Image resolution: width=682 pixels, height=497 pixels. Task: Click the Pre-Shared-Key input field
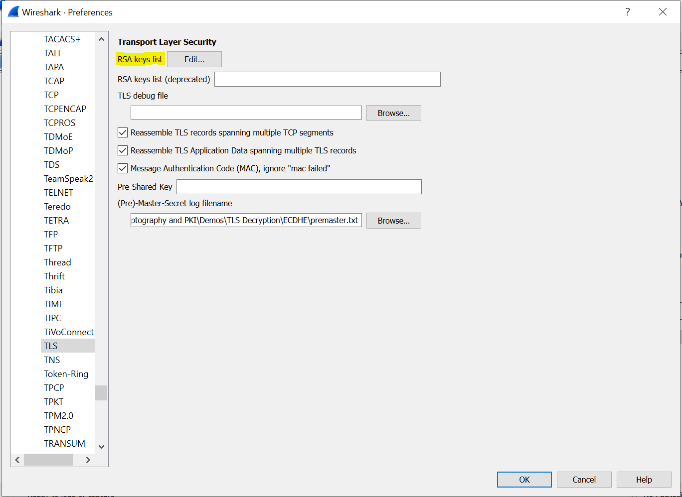(x=299, y=187)
